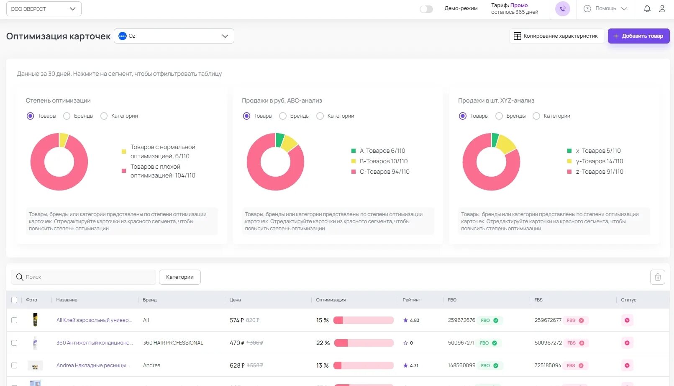This screenshot has width=674, height=386.
Task: Click y-Товаров 14/110 yellow legend swatch
Action: [569, 161]
